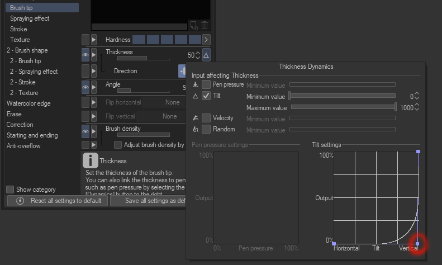The width and height of the screenshot is (442, 265).
Task: Click Save all settings as default
Action: (148, 201)
